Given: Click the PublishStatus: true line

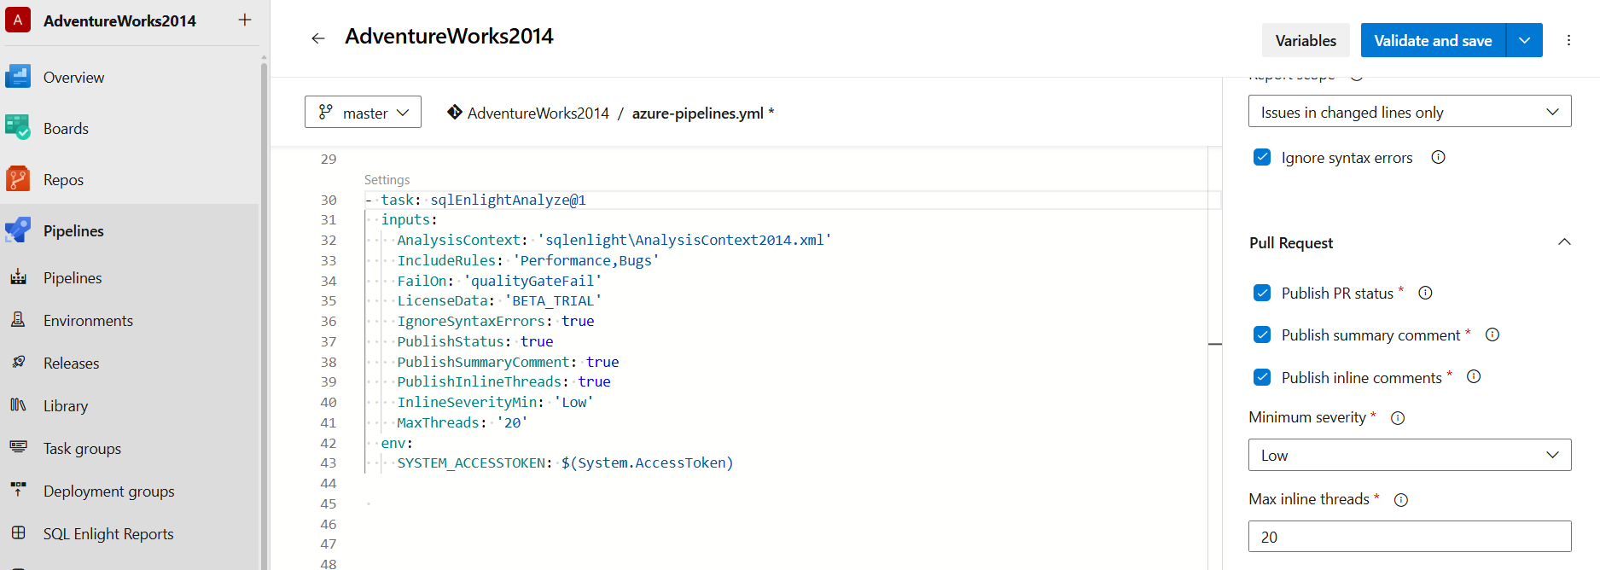Looking at the screenshot, I should pyautogui.click(x=474, y=341).
